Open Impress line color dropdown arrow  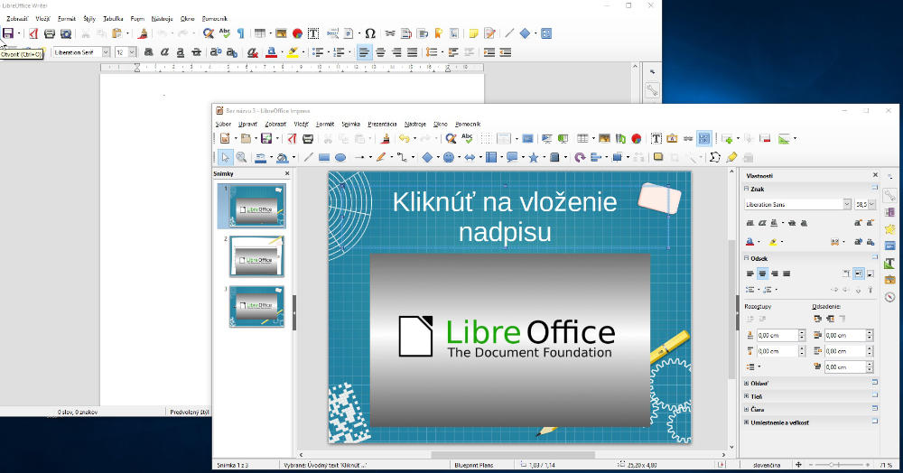(x=271, y=157)
